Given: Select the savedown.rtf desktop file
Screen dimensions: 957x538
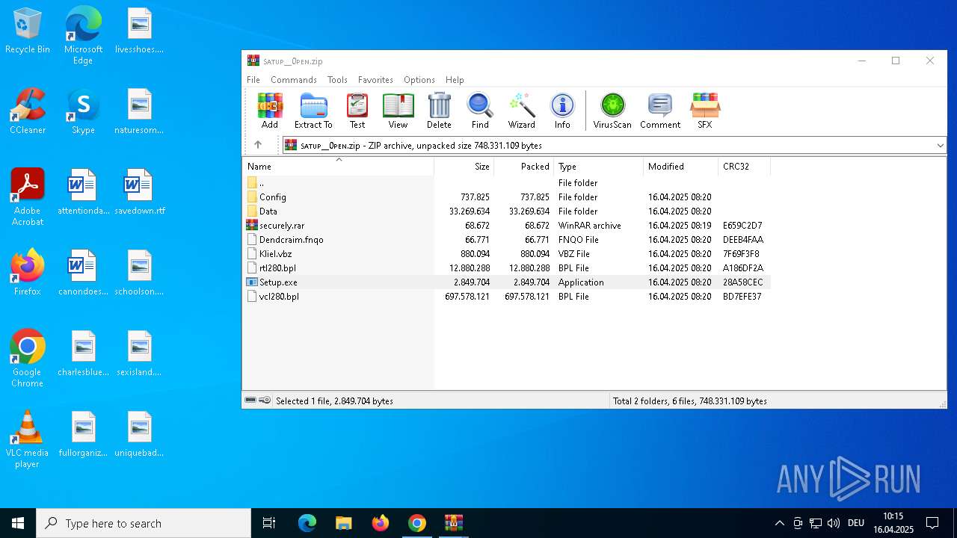Looking at the screenshot, I should tap(140, 192).
